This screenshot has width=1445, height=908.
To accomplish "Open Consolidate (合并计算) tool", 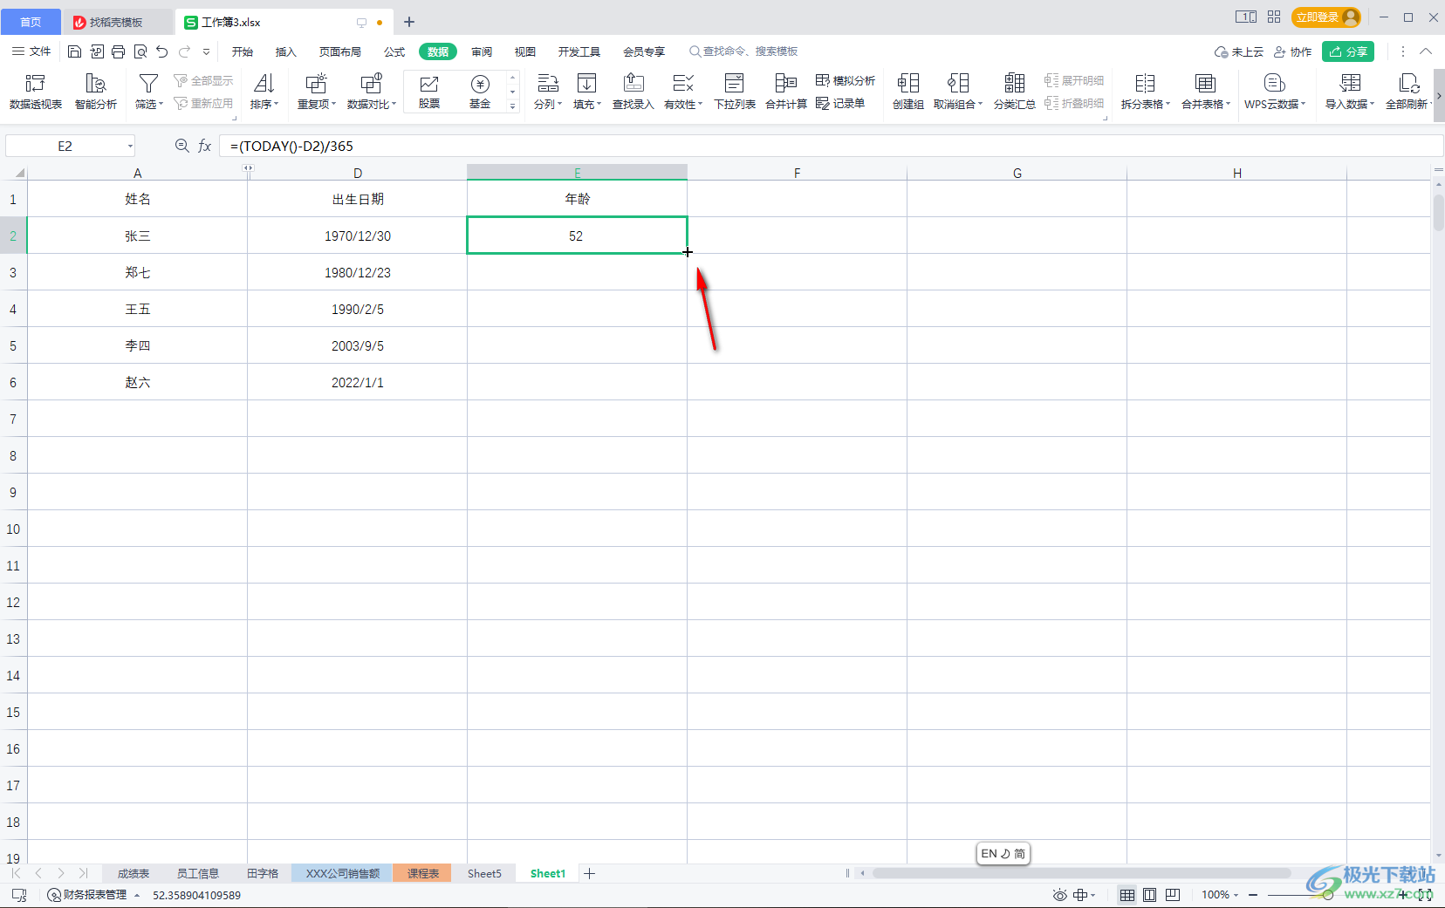I will tap(786, 92).
